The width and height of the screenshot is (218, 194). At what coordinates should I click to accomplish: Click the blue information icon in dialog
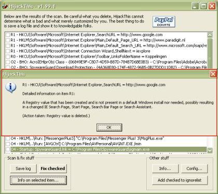point(11,88)
